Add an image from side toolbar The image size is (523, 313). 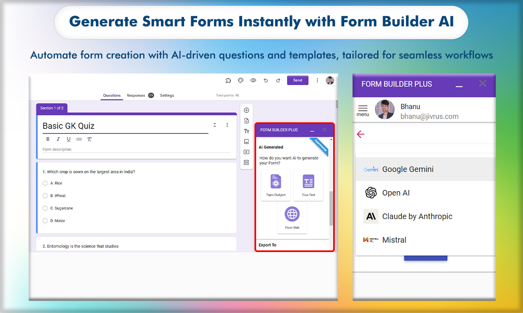click(246, 142)
